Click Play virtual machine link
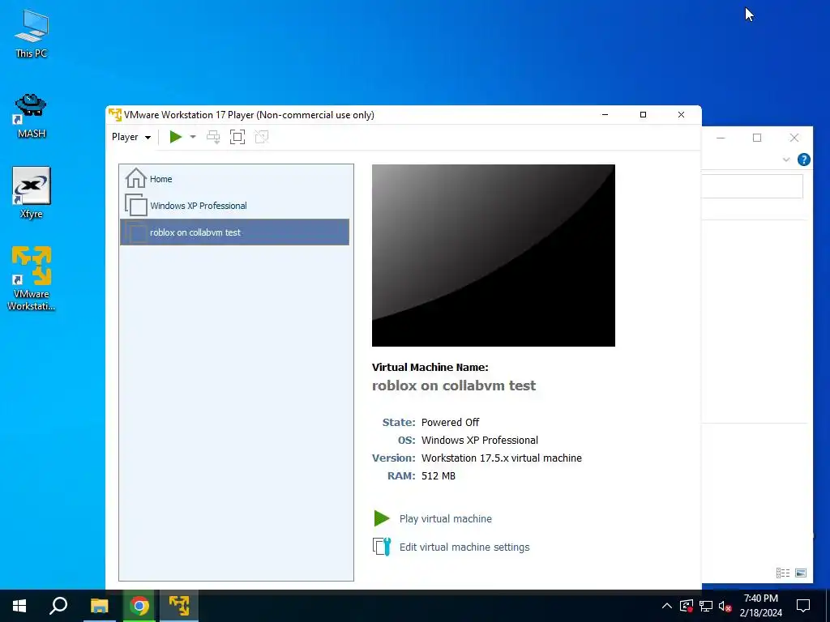Viewport: 830px width, 622px height. coord(446,519)
